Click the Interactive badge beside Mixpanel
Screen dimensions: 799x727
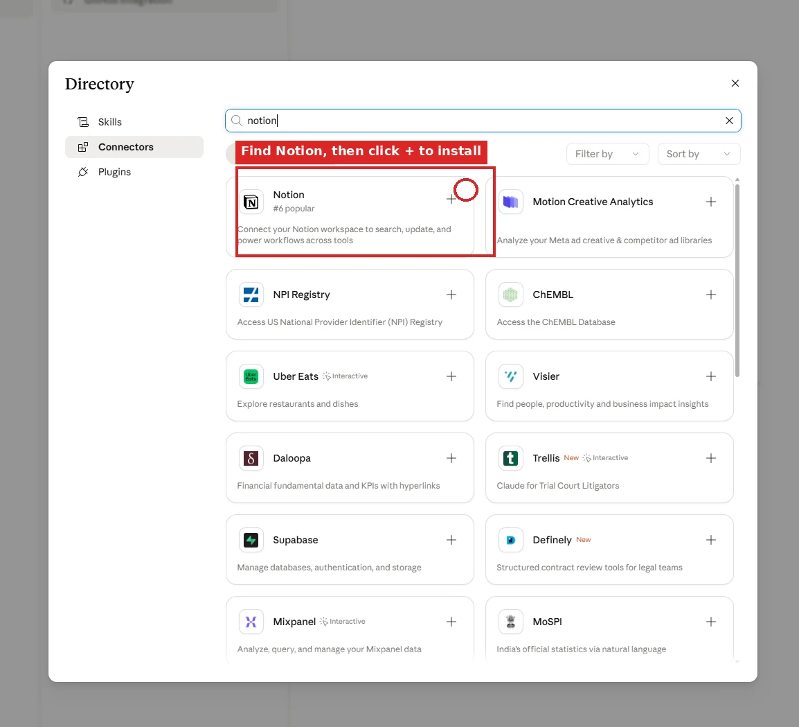[x=343, y=622]
